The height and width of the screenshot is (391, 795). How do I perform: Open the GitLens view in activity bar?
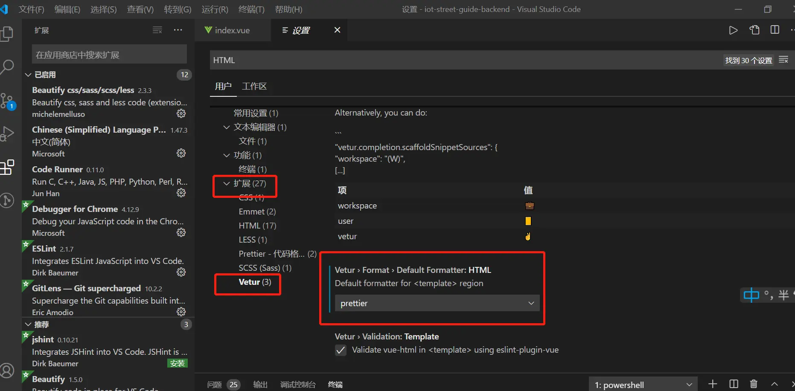[7, 200]
